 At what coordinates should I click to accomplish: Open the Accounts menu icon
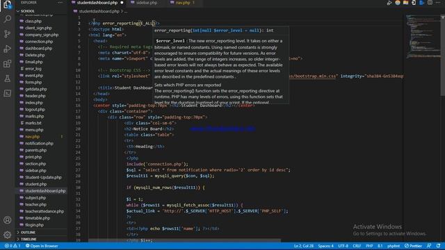click(x=8, y=220)
